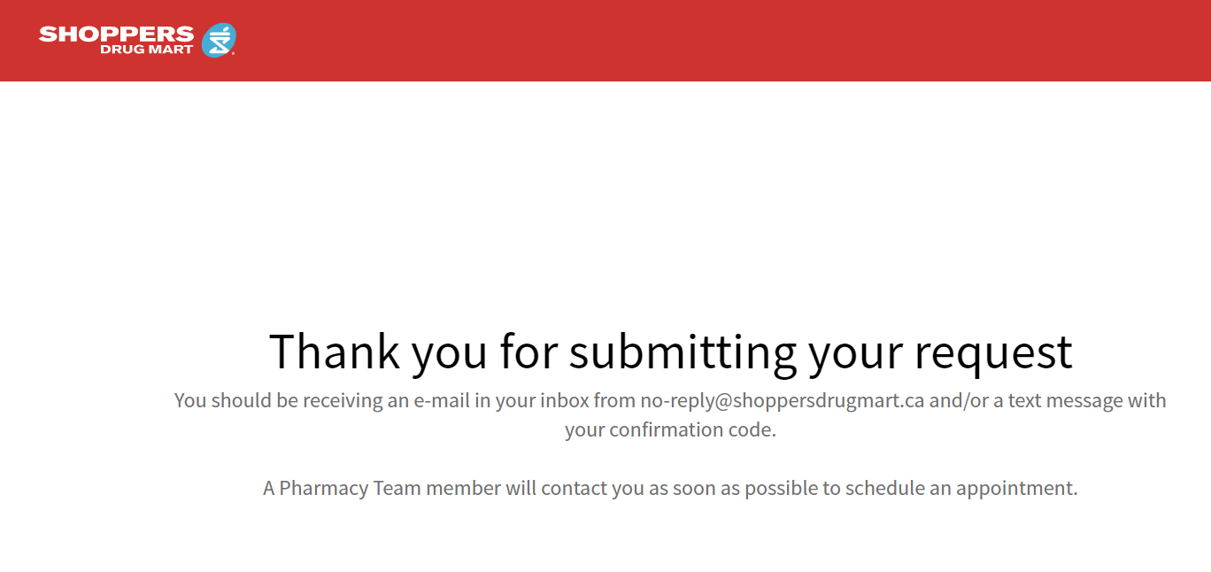
Task: Click the red header banner's empty area
Action: (x=708, y=41)
